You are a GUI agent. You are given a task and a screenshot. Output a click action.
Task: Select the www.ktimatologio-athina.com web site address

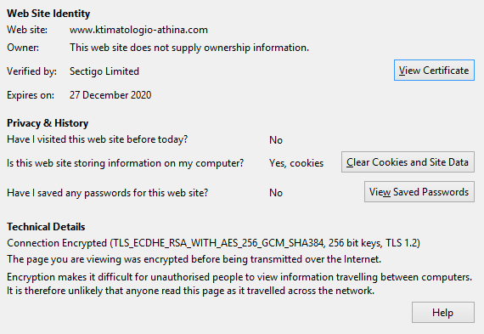pyautogui.click(x=138, y=30)
